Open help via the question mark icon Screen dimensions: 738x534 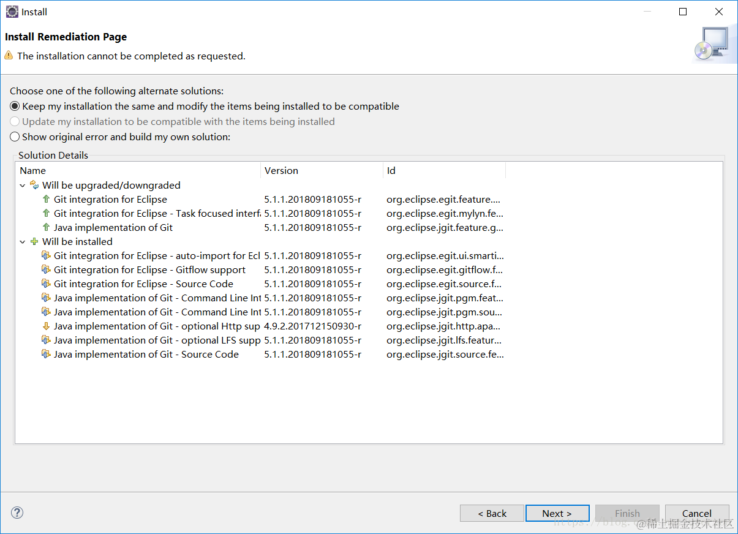coord(17,513)
